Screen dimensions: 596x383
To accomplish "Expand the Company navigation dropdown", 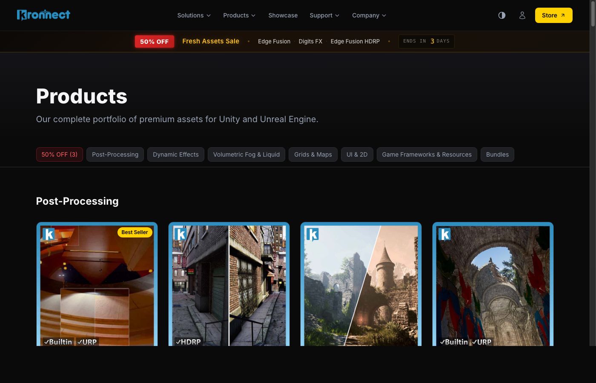I will pos(369,15).
